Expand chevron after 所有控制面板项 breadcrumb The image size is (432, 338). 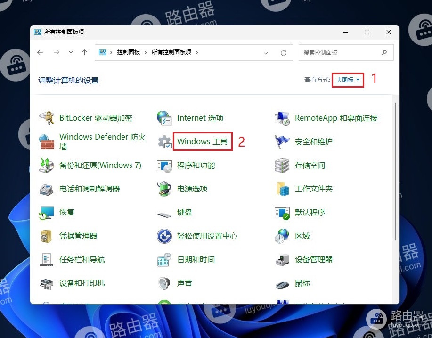point(197,52)
